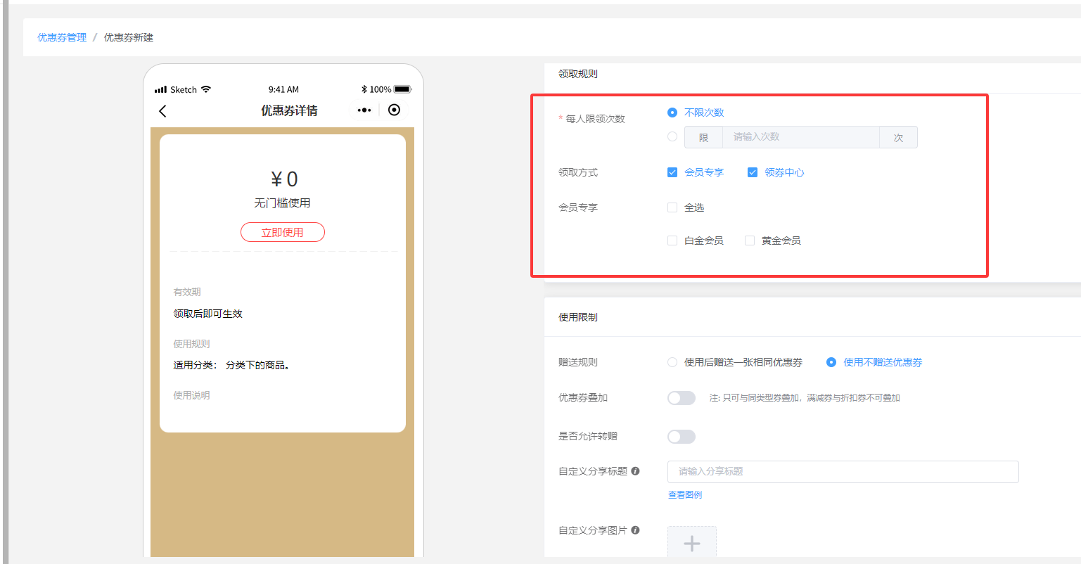Click the 请输入分享标题 input field
The image size is (1081, 564).
(x=843, y=472)
